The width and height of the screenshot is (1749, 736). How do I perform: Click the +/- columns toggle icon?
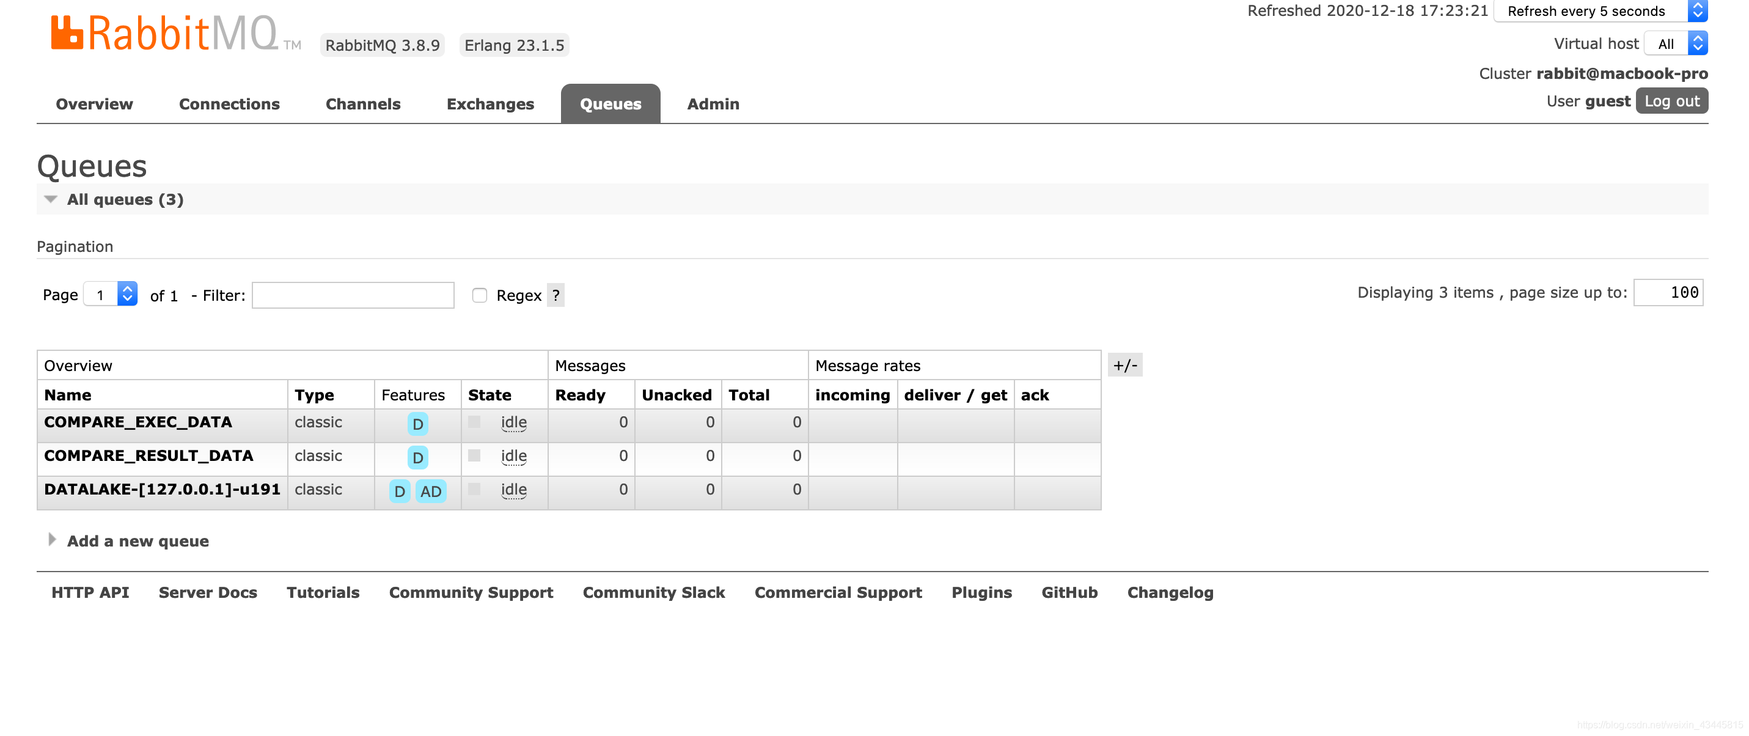click(1123, 365)
